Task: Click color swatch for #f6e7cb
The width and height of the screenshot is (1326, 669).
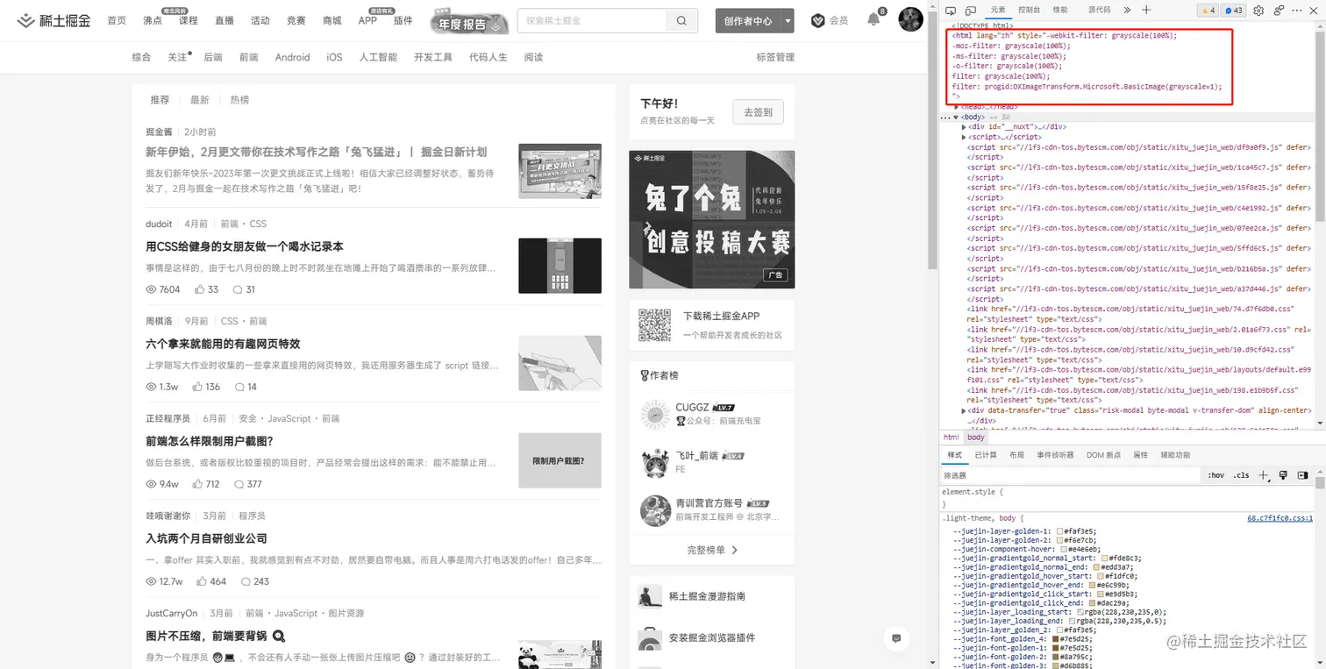Action: [x=1060, y=541]
